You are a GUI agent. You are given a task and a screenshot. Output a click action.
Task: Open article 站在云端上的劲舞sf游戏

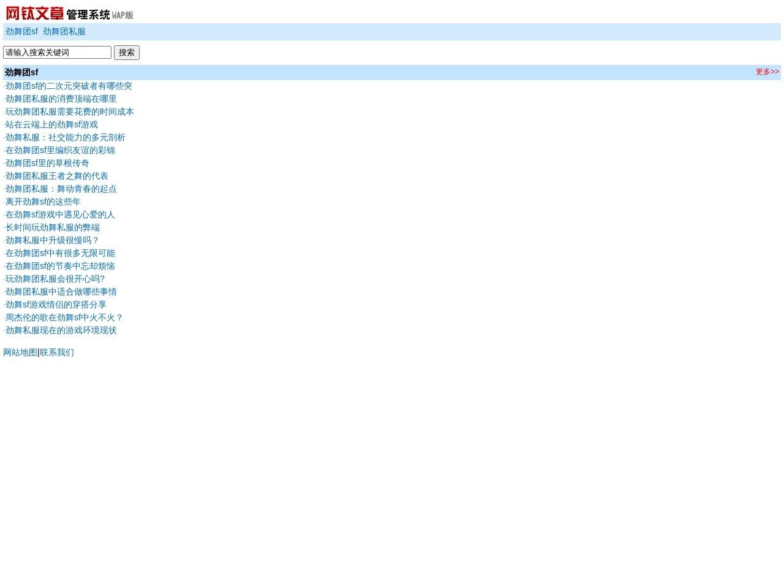tap(51, 125)
